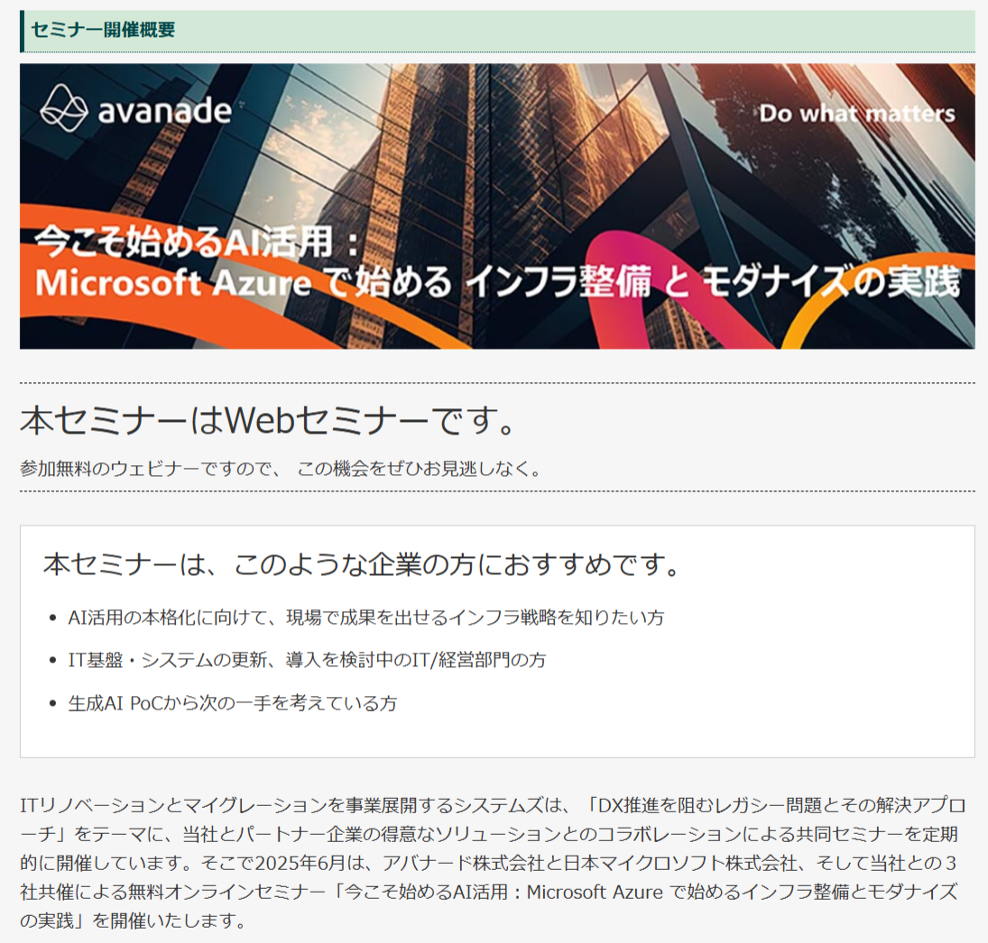Click the 'Do what matters' slogan text
This screenshot has width=988, height=943.
pyautogui.click(x=857, y=114)
